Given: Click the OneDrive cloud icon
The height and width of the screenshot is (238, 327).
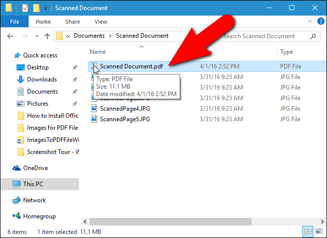Looking at the screenshot, I should tap(17, 168).
